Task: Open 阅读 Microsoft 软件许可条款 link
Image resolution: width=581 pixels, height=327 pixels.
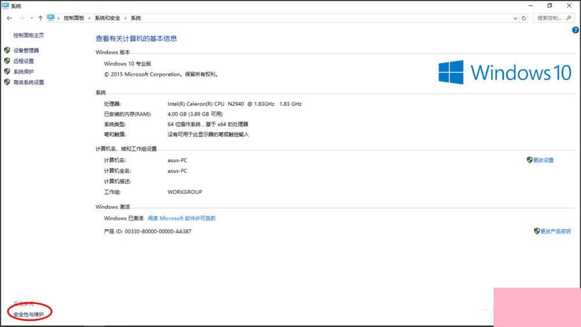Action: (182, 218)
